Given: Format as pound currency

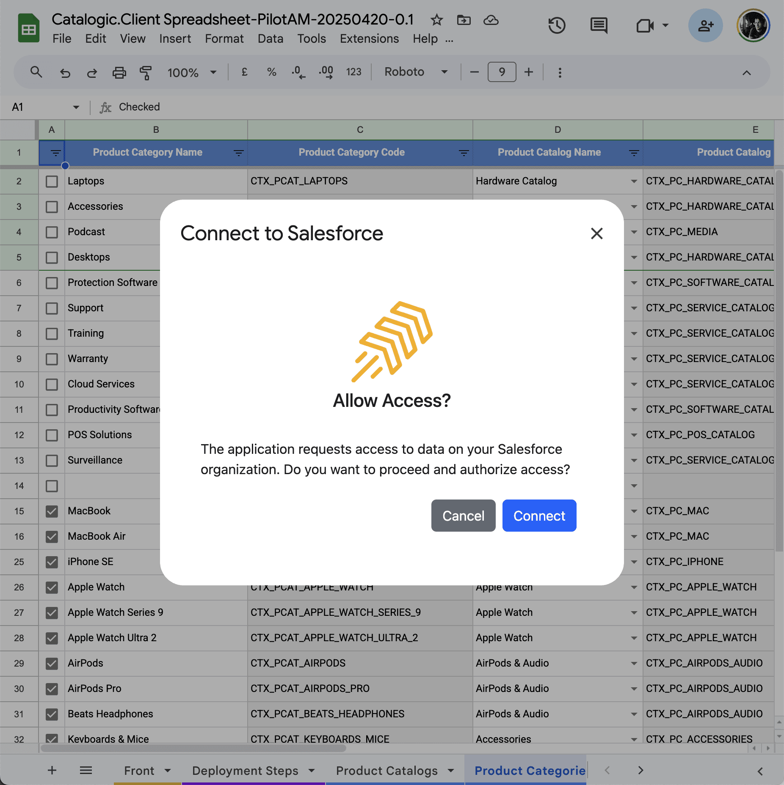Looking at the screenshot, I should 244,72.
